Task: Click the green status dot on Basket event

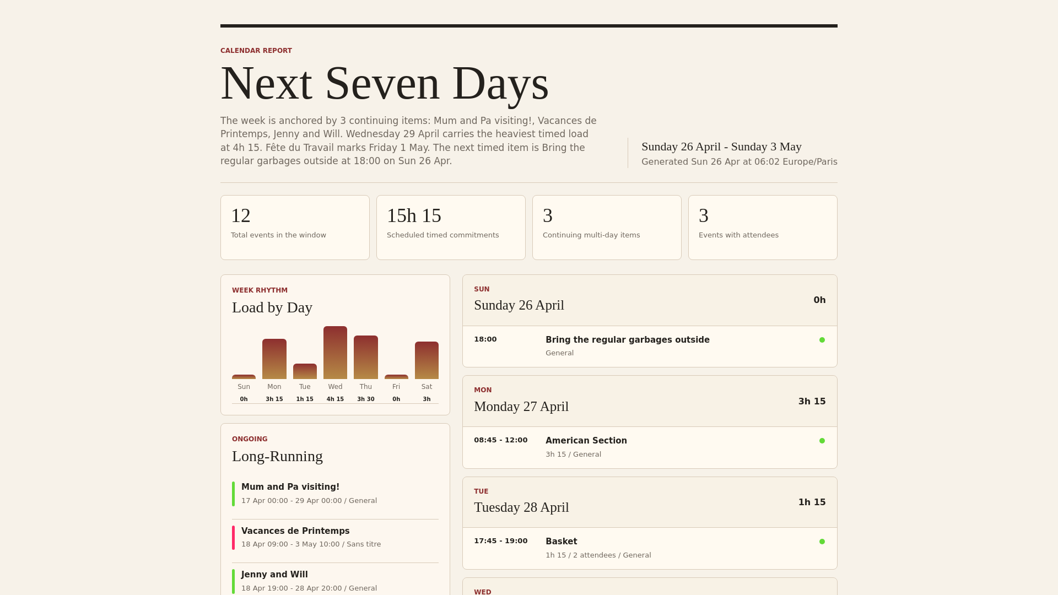Action: click(822, 542)
